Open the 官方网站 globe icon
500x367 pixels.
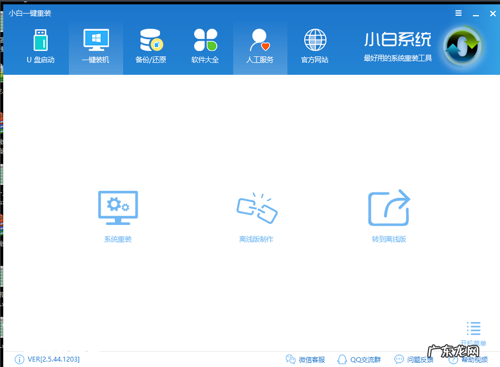pos(315,40)
